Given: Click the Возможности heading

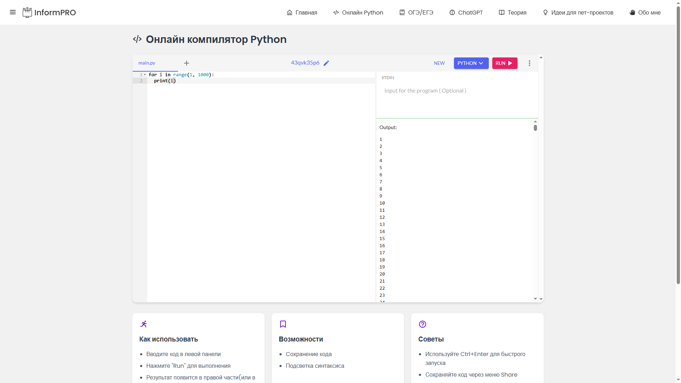Looking at the screenshot, I should click(301, 339).
